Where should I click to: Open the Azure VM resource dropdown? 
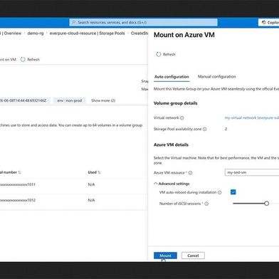252,172
